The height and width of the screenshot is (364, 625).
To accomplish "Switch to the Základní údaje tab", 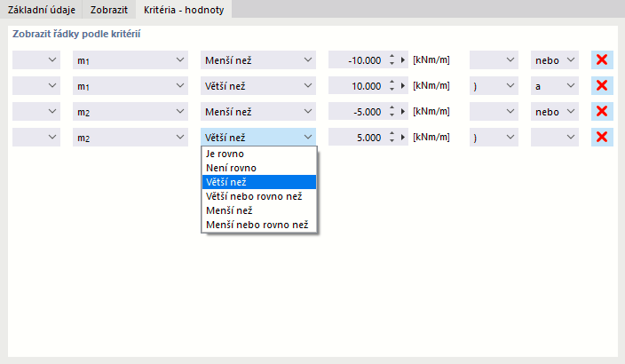I will pyautogui.click(x=43, y=11).
